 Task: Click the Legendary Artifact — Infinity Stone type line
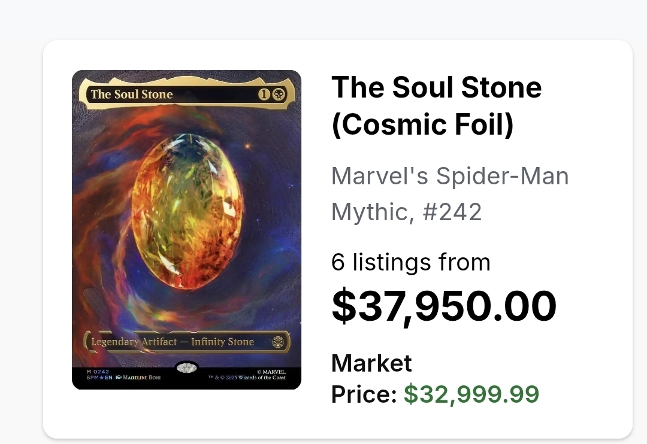point(173,342)
